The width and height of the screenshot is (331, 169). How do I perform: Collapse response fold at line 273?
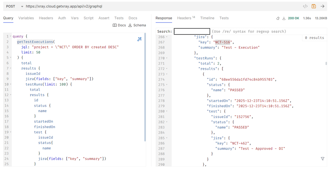click(x=167, y=74)
